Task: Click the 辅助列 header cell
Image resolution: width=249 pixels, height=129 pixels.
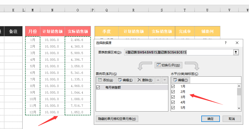Action: coord(207,31)
